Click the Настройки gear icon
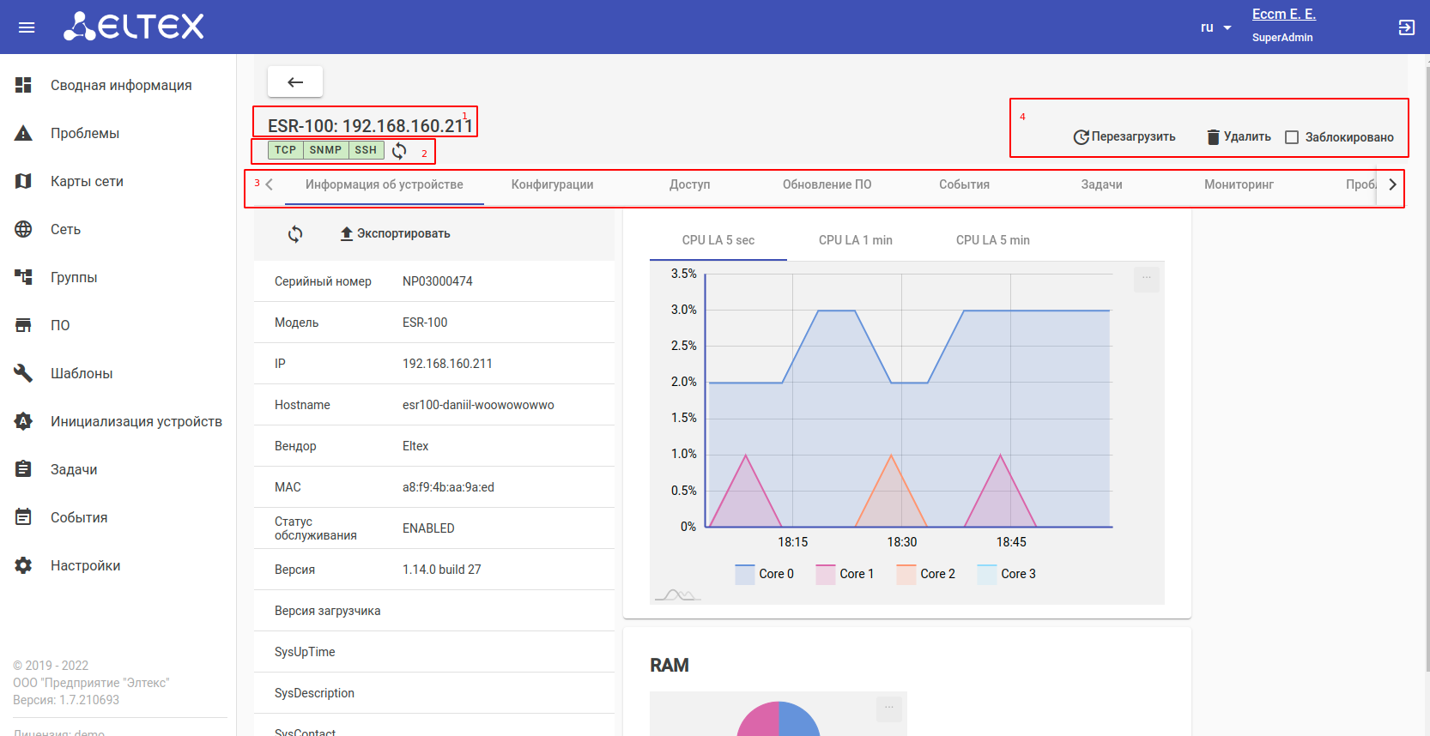Screen dimensions: 1430x736 [x=23, y=565]
